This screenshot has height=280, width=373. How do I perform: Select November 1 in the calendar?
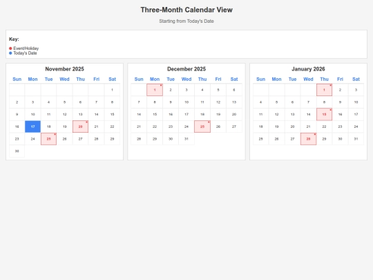pos(112,90)
